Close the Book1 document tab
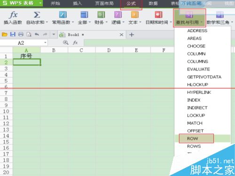Viewport: 235px width, 176px height. point(121,35)
